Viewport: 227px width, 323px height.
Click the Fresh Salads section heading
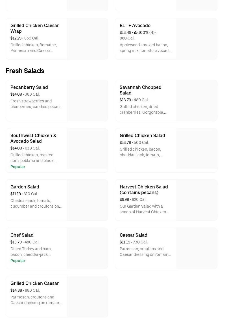(25, 71)
